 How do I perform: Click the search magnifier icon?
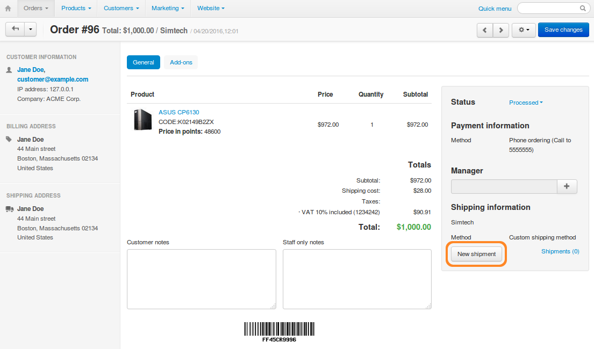(x=583, y=9)
